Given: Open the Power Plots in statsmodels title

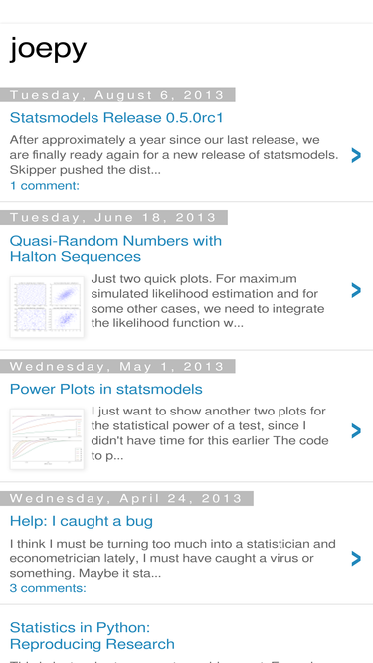Looking at the screenshot, I should 106,389.
